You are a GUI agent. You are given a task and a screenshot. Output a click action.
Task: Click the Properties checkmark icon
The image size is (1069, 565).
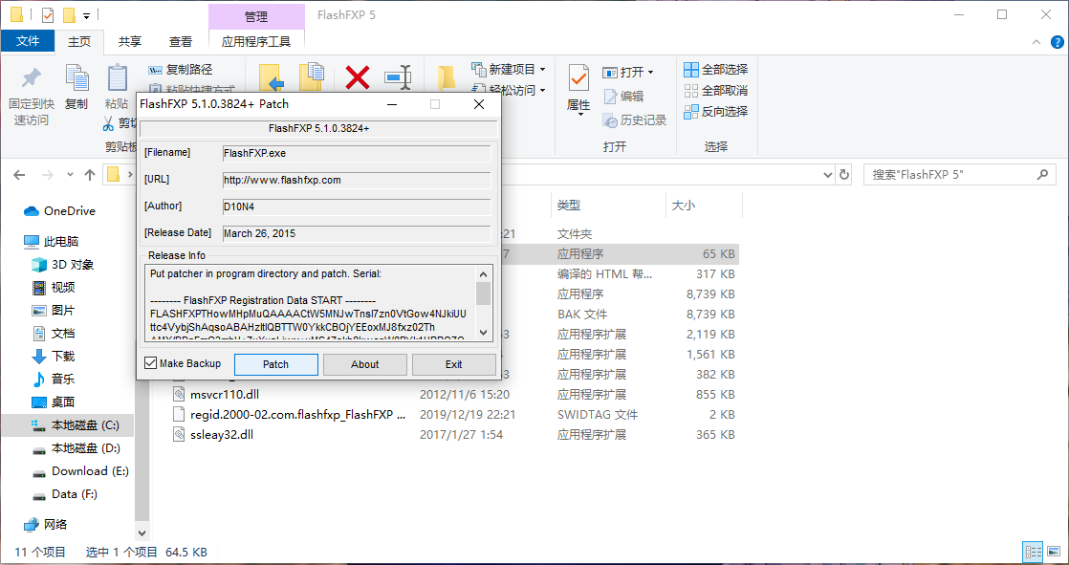(x=578, y=77)
